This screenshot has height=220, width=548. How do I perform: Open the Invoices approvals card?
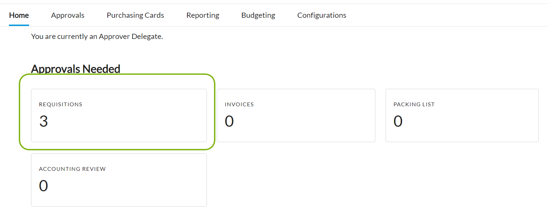pos(296,115)
